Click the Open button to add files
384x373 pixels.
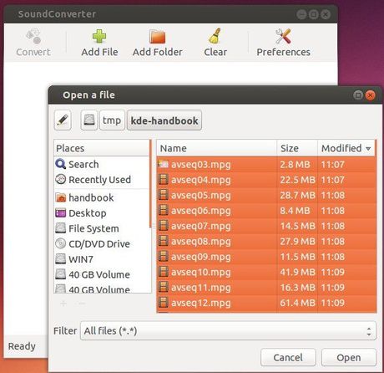coord(349,357)
